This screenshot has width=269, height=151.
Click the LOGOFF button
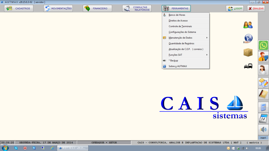(235, 8)
